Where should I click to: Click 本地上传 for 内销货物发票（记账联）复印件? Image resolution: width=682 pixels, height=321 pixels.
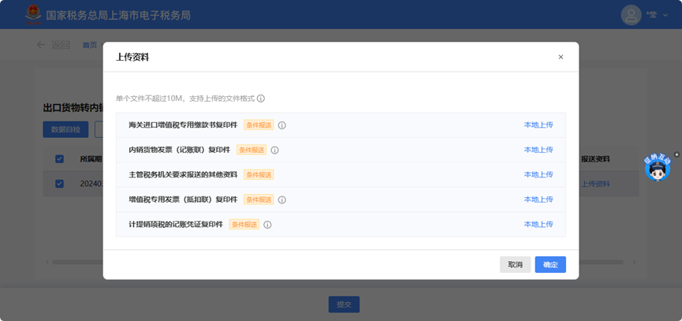pyautogui.click(x=539, y=150)
